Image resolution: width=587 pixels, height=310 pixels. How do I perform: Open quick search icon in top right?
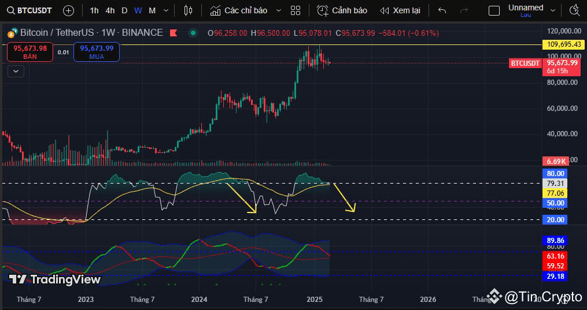point(575,10)
